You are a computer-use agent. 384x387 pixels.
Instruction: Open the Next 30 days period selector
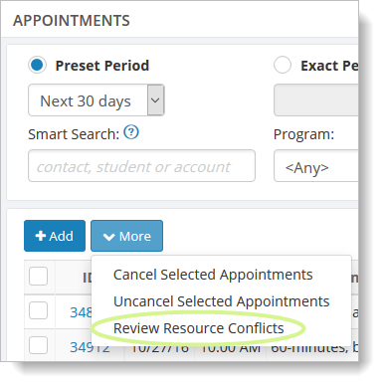pos(96,100)
